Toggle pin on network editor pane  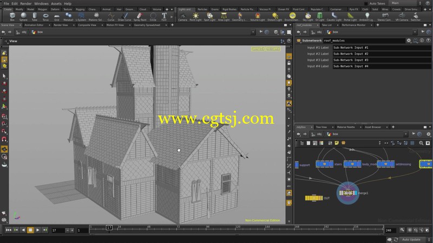pyautogui.click(x=414, y=134)
